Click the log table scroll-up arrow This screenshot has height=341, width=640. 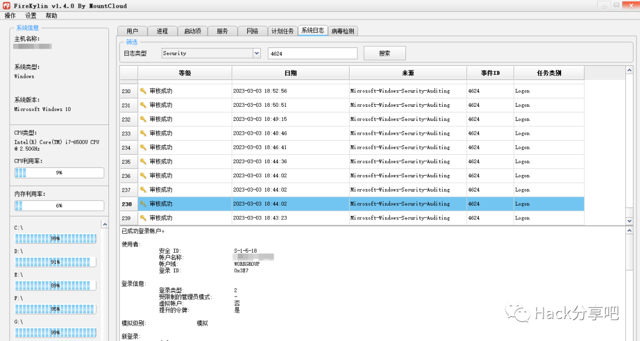[629, 70]
